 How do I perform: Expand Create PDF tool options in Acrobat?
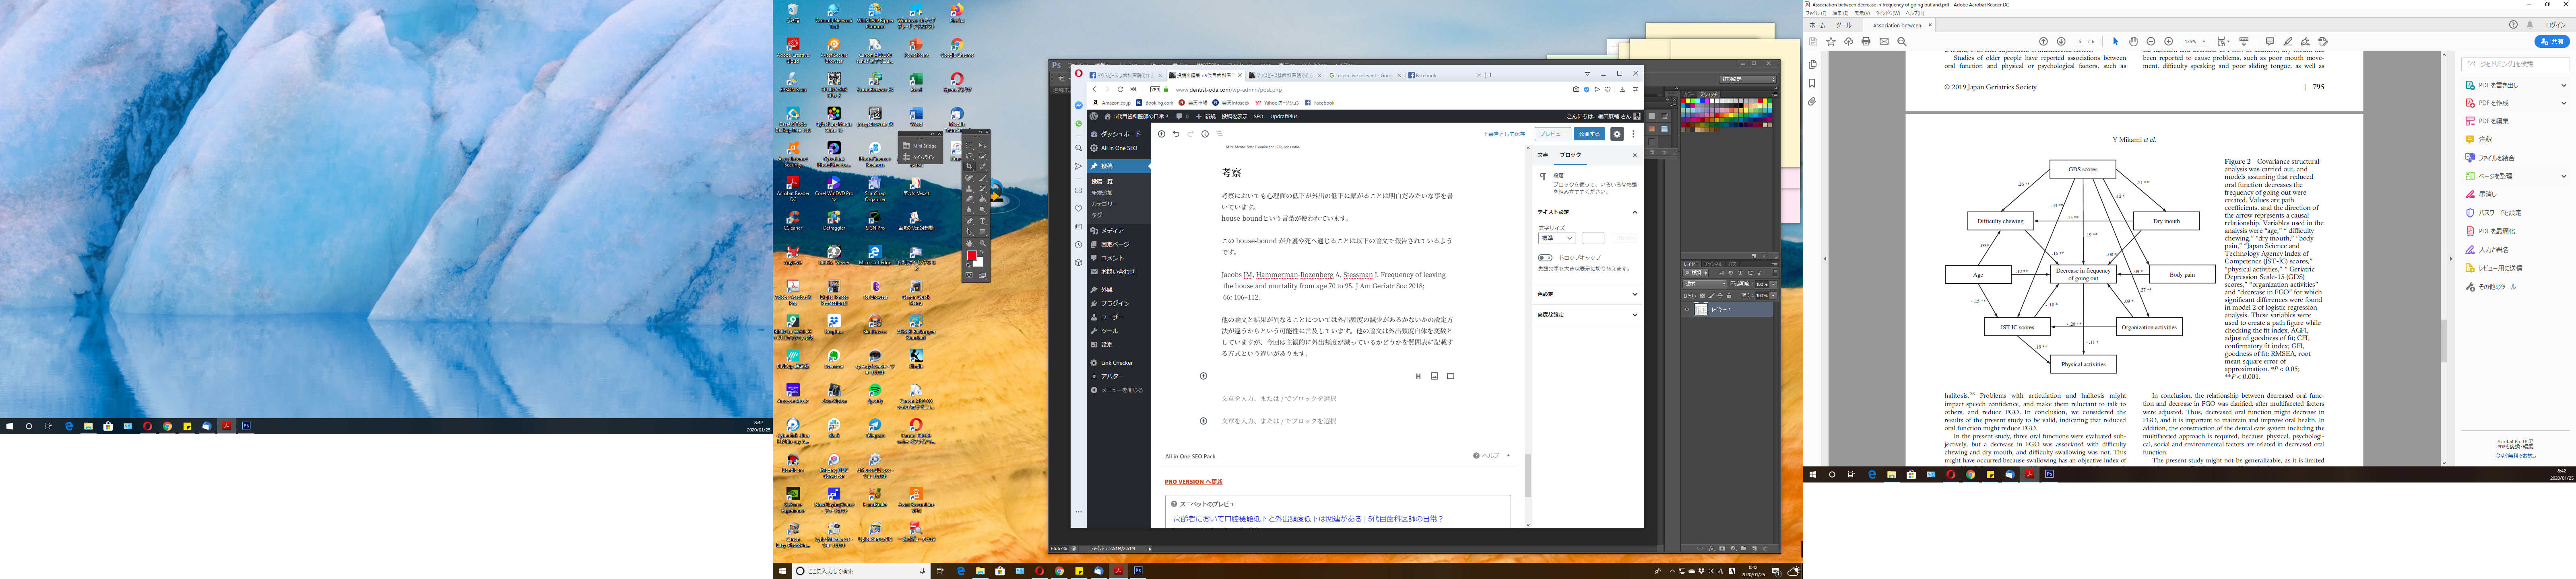point(2563,103)
